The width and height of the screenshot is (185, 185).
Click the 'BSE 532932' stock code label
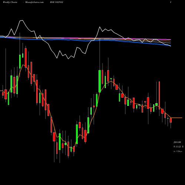[57, 2]
